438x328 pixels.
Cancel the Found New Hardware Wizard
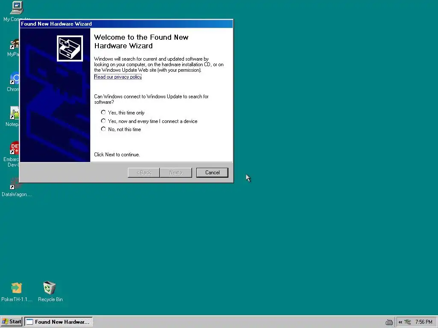click(x=212, y=173)
